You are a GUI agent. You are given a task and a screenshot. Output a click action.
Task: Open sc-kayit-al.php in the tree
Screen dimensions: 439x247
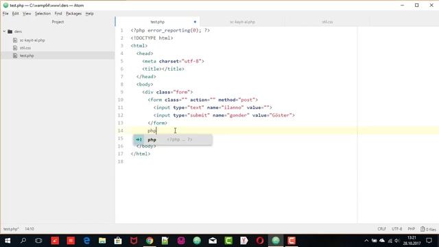click(x=32, y=40)
